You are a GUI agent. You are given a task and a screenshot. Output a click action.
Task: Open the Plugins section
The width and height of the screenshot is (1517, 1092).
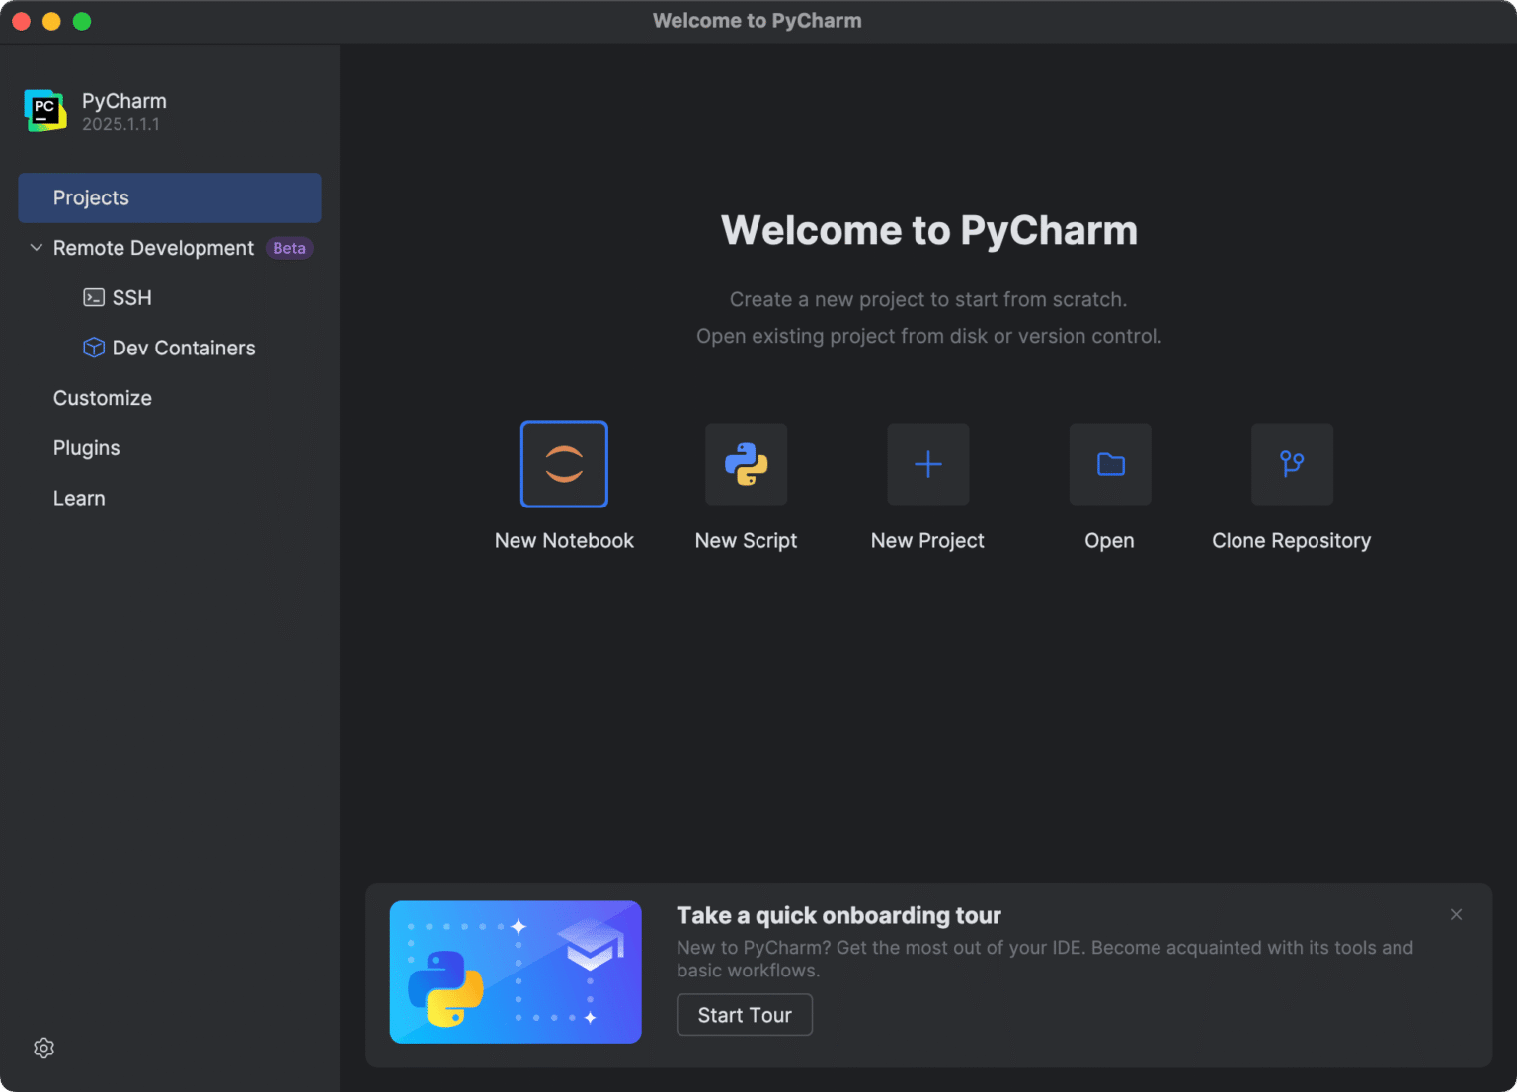click(86, 447)
